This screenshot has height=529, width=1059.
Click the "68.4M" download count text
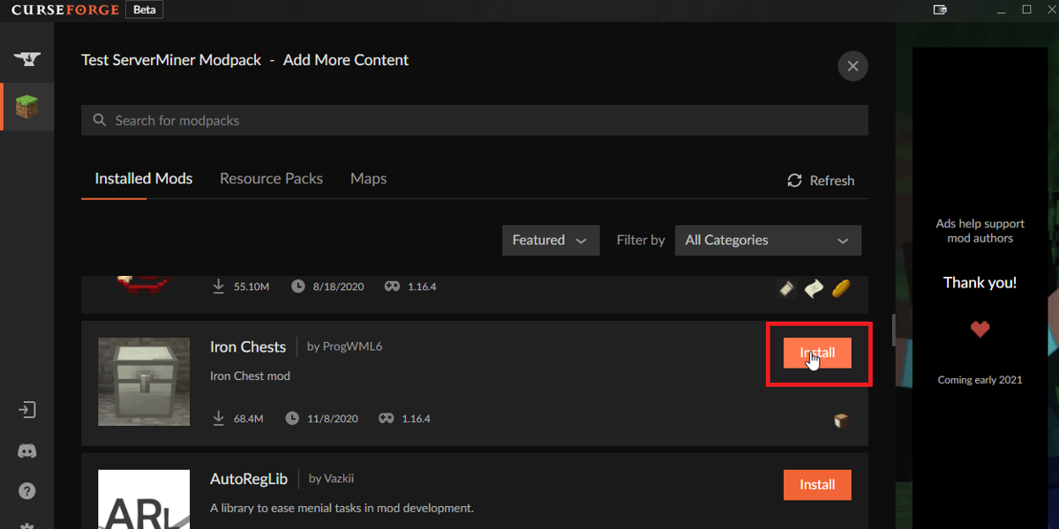point(249,419)
